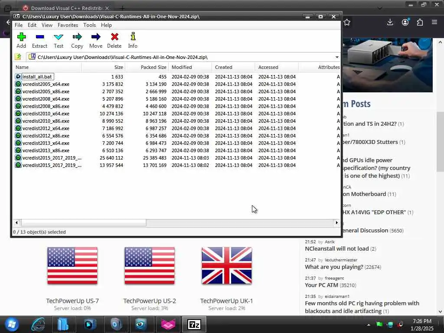Select vcredist2008_x64.exe in the list
Screen dimensions: 444x333
coord(46,99)
